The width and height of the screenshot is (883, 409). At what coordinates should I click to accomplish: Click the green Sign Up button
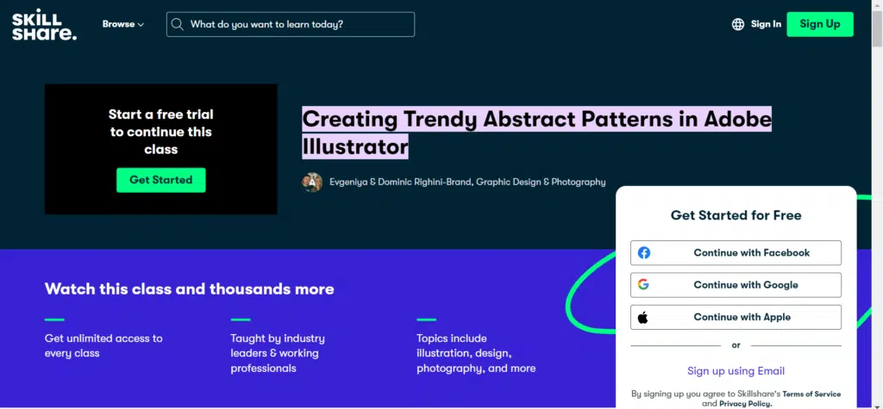(820, 24)
